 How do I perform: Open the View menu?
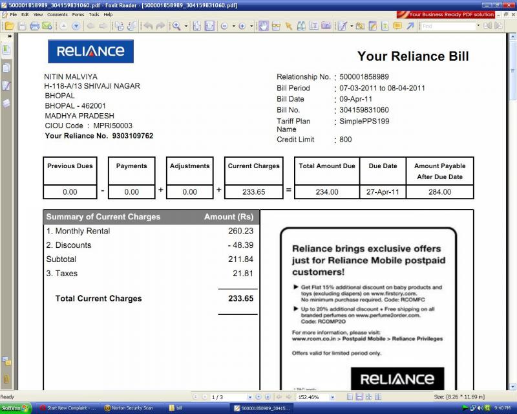point(38,14)
